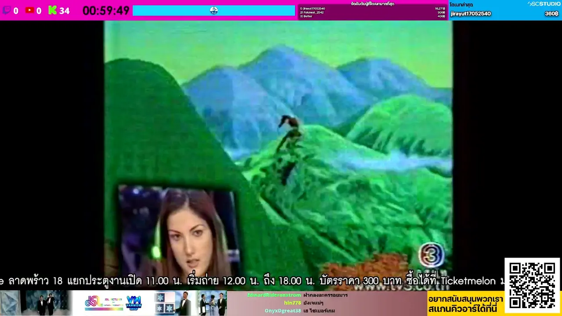Click the round badge on the cyan progress bar
This screenshot has height=316, width=562.
click(x=214, y=11)
